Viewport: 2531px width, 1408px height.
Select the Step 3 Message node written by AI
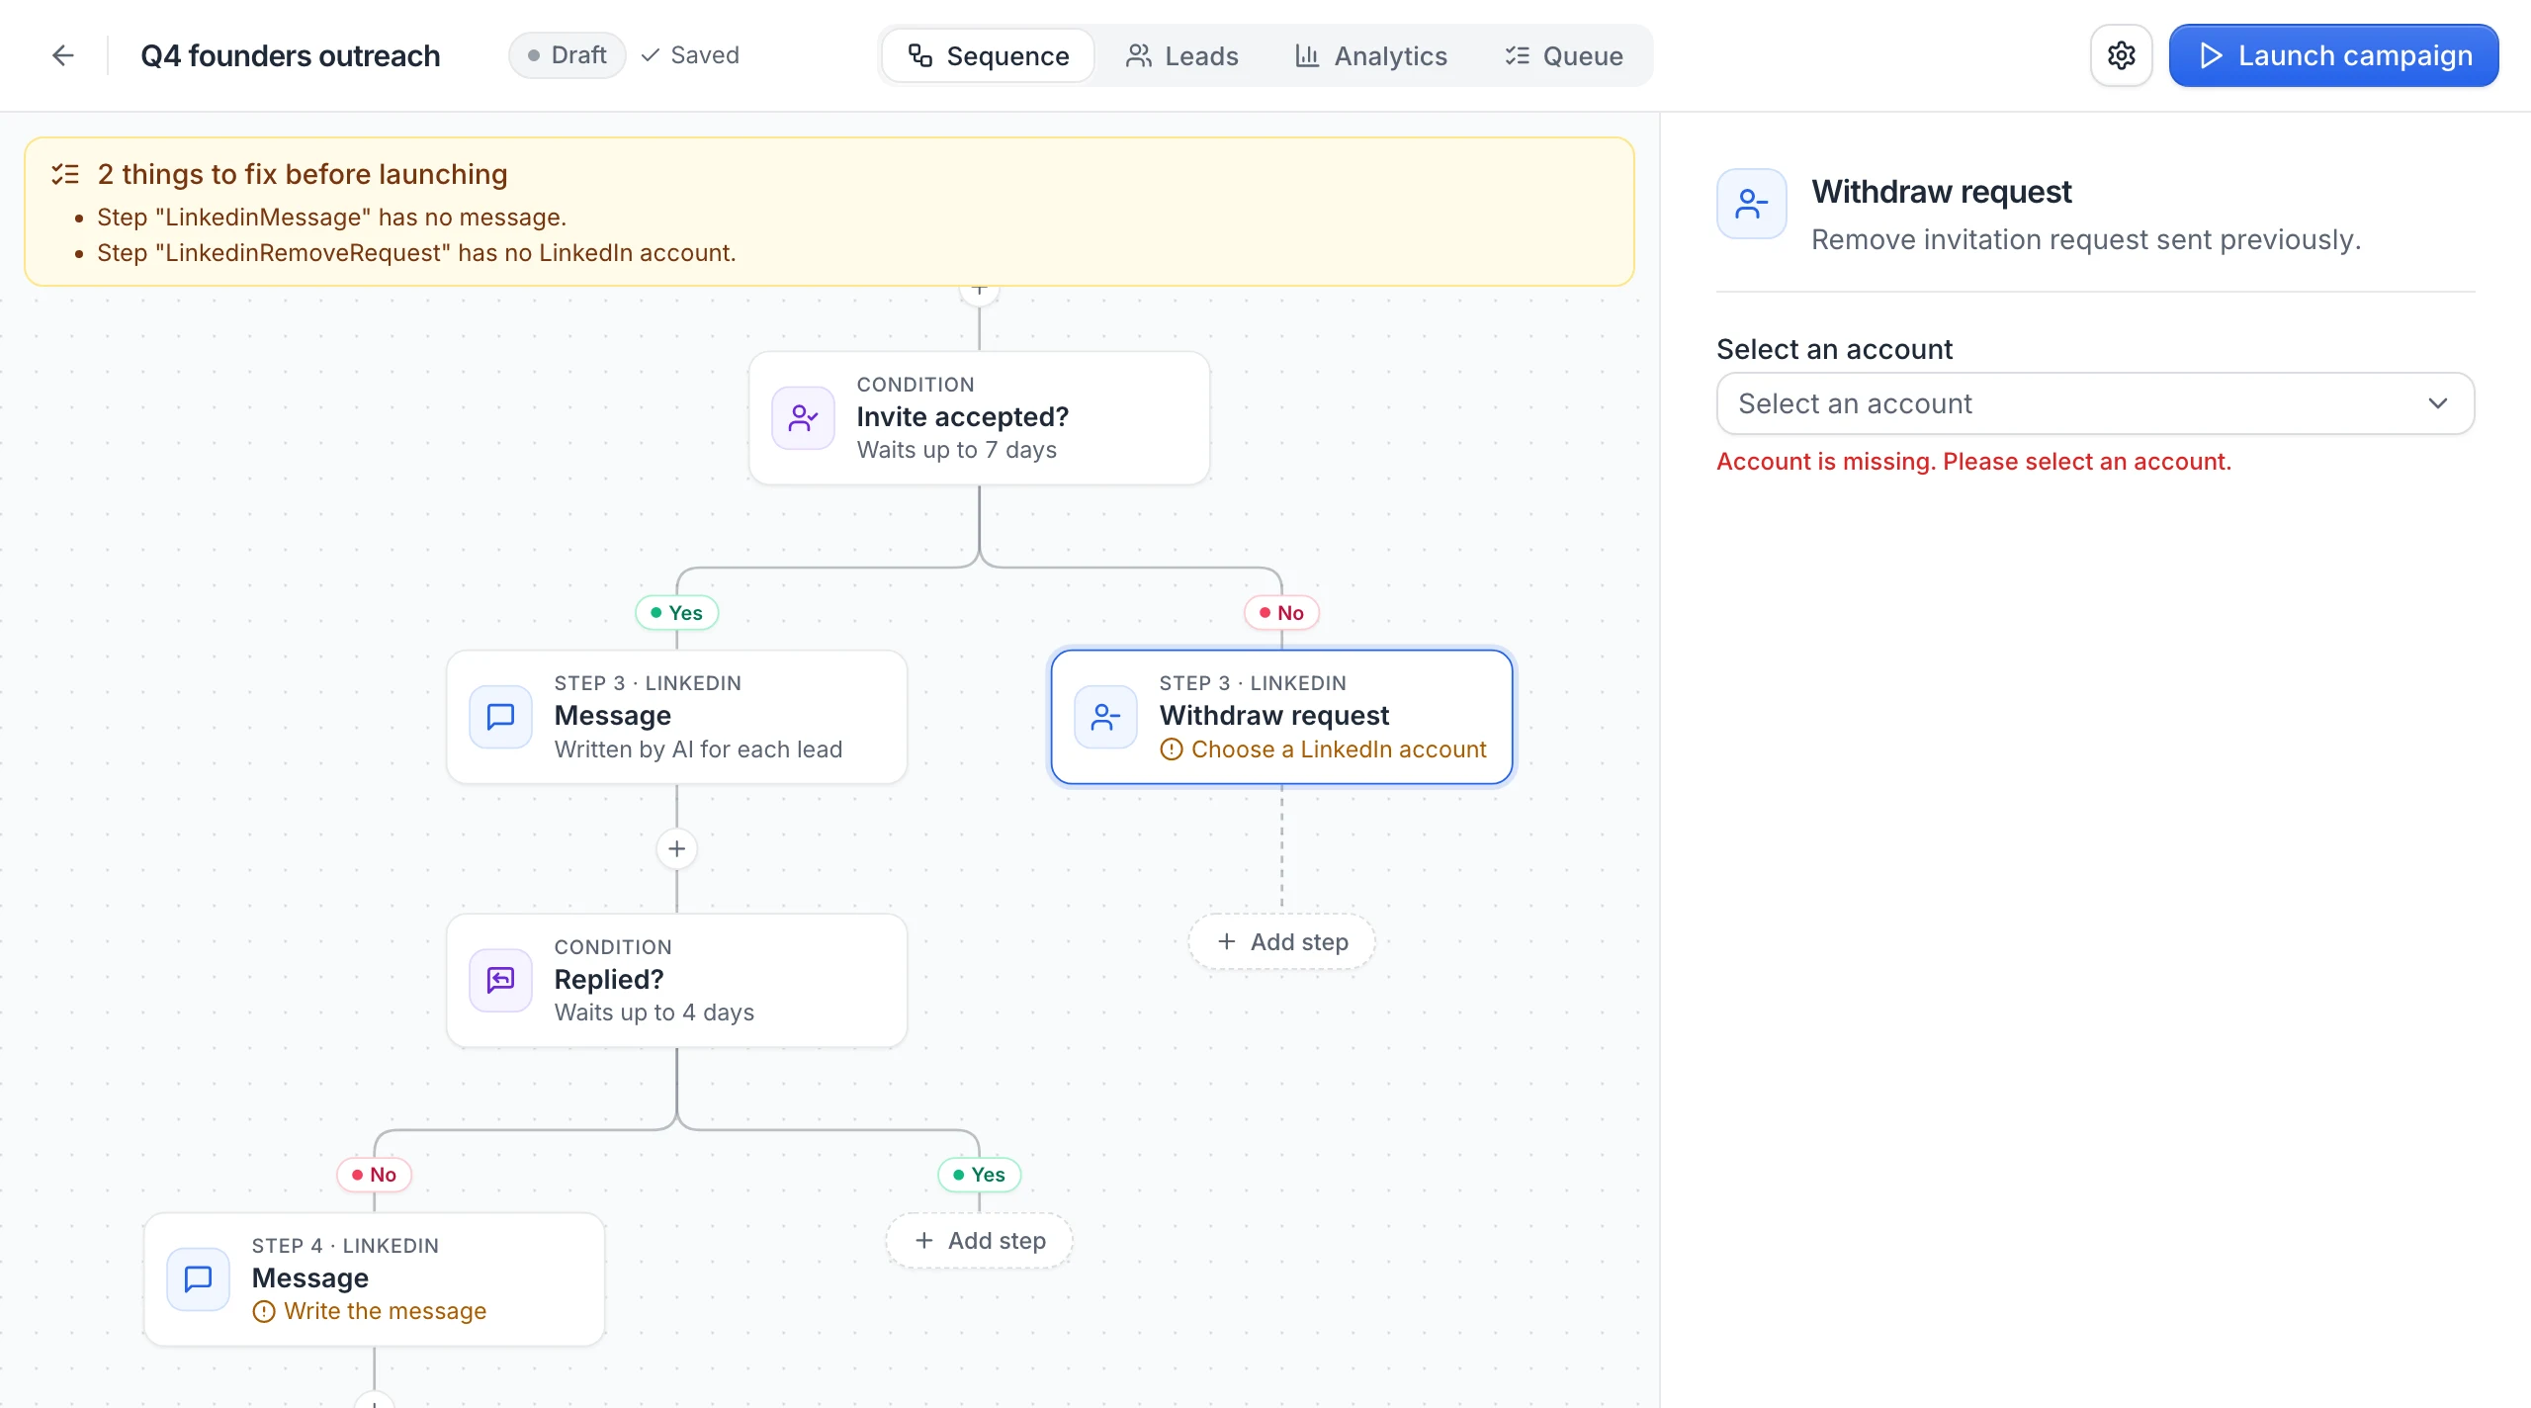coord(676,717)
